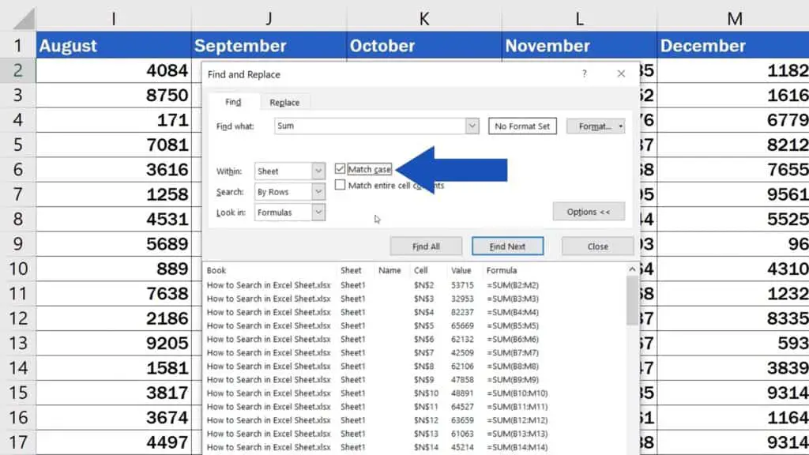
Task: Open the Format button
Action: [x=594, y=126]
